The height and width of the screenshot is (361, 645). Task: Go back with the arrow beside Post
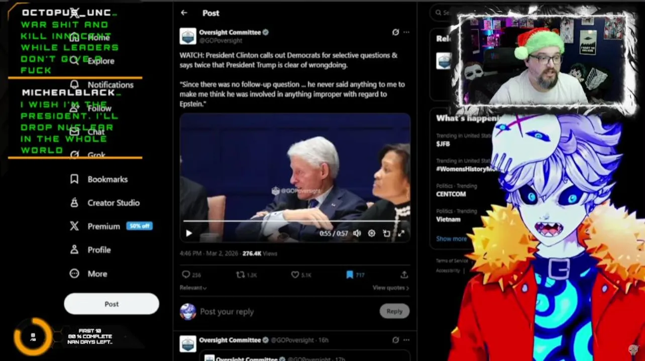tap(184, 13)
